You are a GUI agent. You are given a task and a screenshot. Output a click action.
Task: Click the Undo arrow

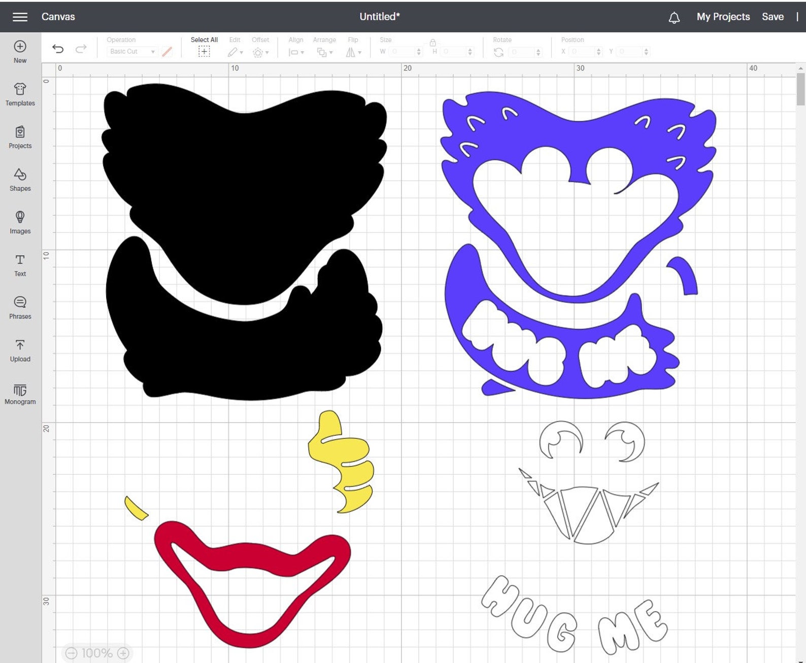pyautogui.click(x=58, y=49)
